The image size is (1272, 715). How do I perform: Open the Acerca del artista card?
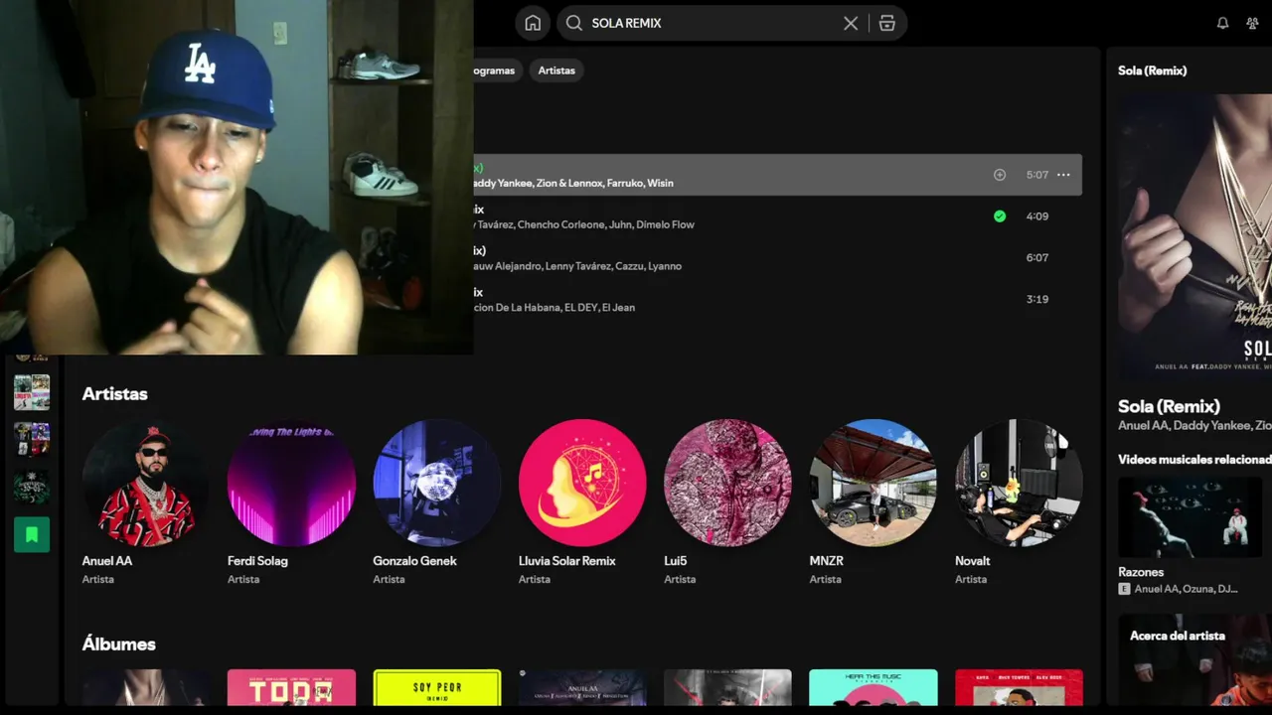[x=1194, y=660]
